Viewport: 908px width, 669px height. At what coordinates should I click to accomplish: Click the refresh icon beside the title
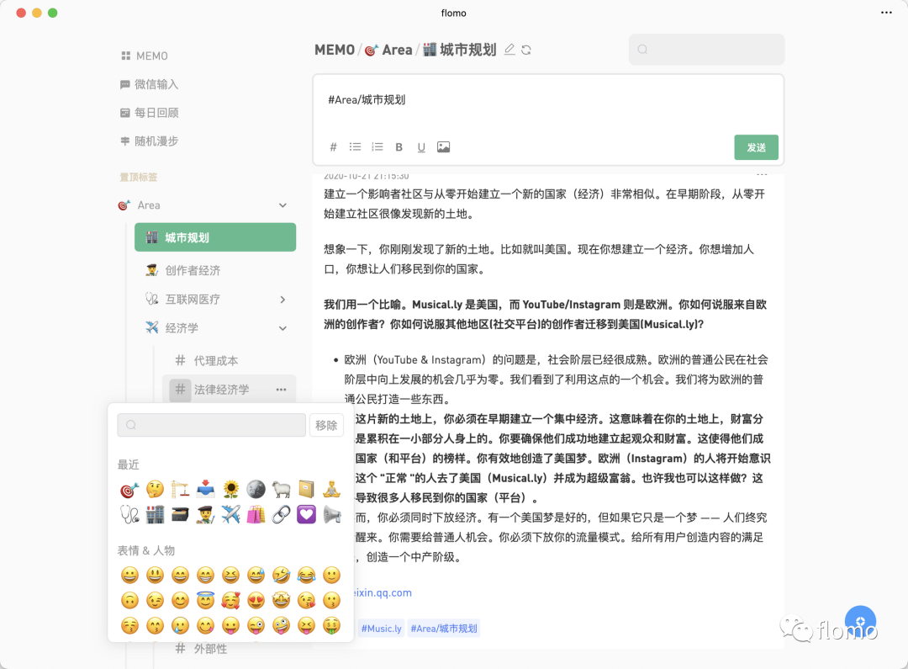tap(526, 50)
